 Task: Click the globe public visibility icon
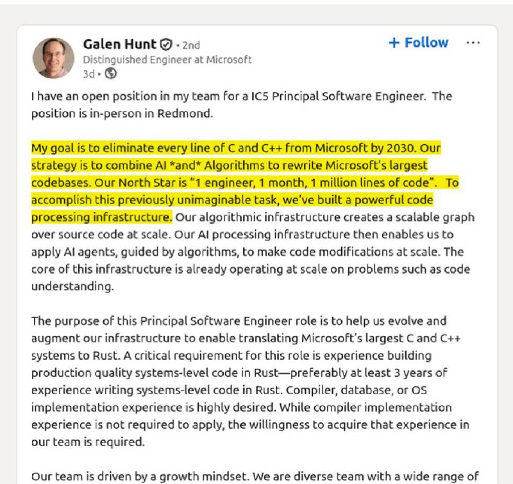(x=110, y=74)
